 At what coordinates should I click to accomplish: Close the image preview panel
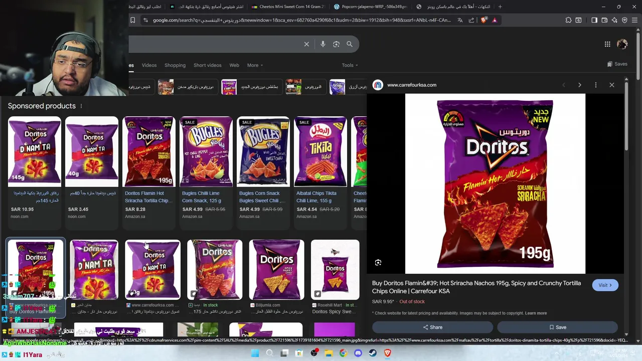(x=612, y=85)
